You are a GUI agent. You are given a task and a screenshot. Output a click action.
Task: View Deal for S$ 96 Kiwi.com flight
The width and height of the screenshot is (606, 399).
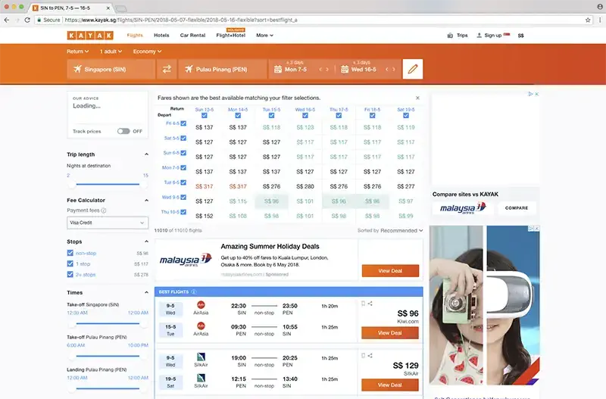click(390, 333)
